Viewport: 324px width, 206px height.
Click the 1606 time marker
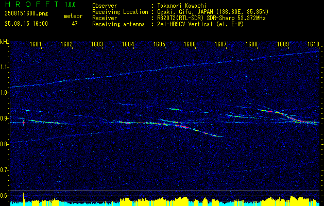pyautogui.click(x=190, y=44)
